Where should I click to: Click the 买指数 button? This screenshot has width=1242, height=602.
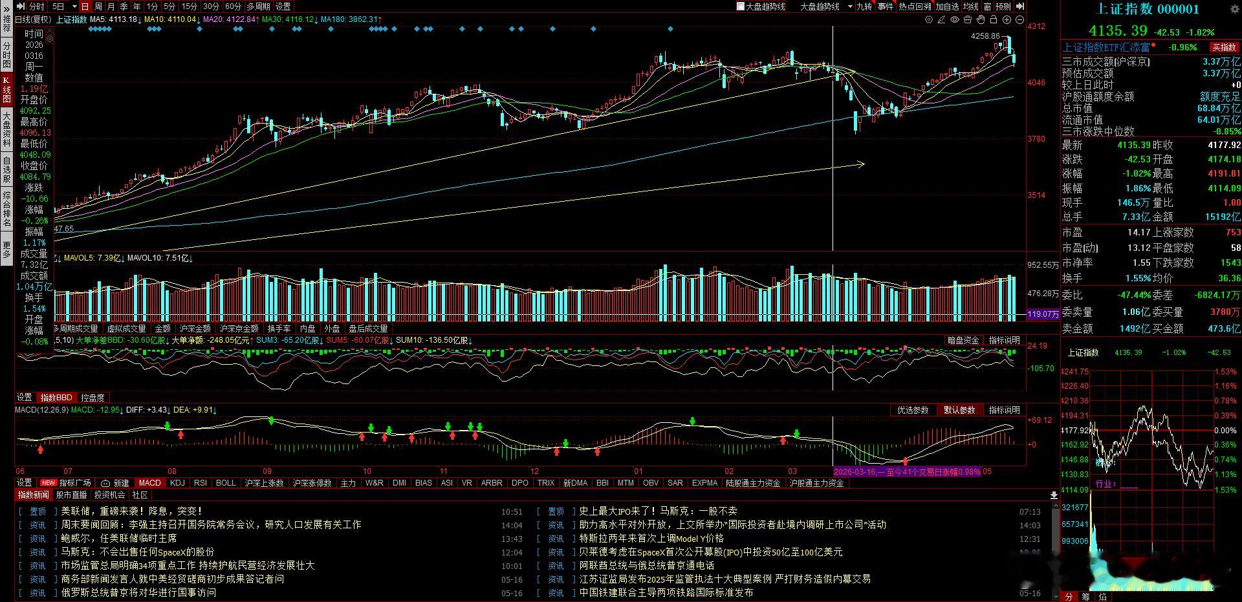[1224, 47]
